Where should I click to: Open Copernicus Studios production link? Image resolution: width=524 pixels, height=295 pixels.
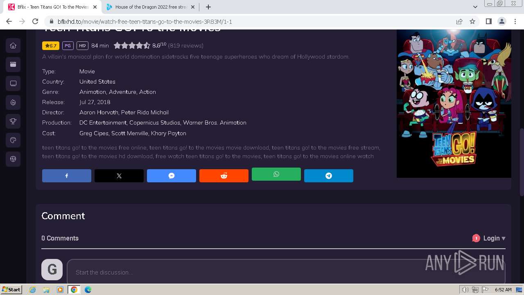click(155, 123)
